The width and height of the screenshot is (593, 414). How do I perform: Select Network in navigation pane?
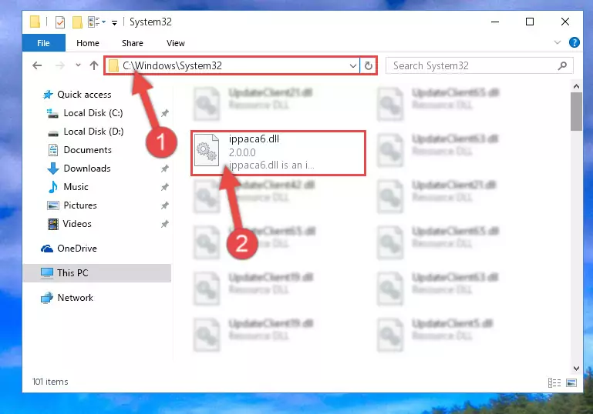tap(75, 297)
